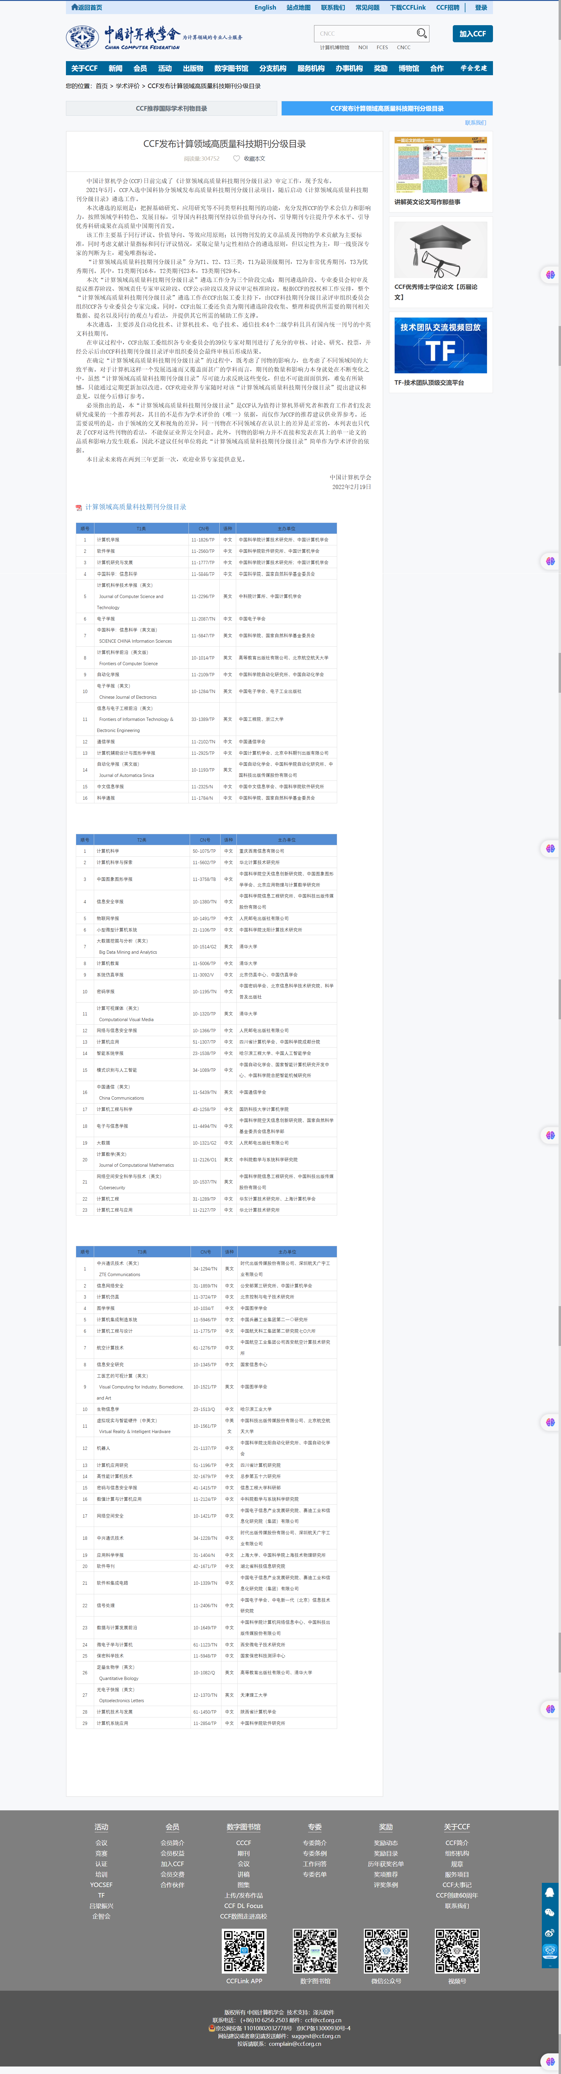Click the 中兴通讯技术(英文) row in T3 table
561x2074 pixels.
tap(206, 1269)
